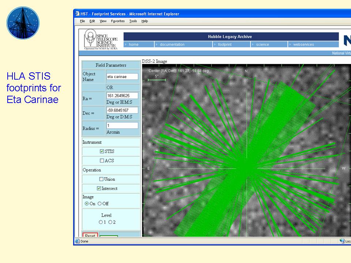Turn the Image display Off
The height and width of the screenshot is (263, 351).
100,204
